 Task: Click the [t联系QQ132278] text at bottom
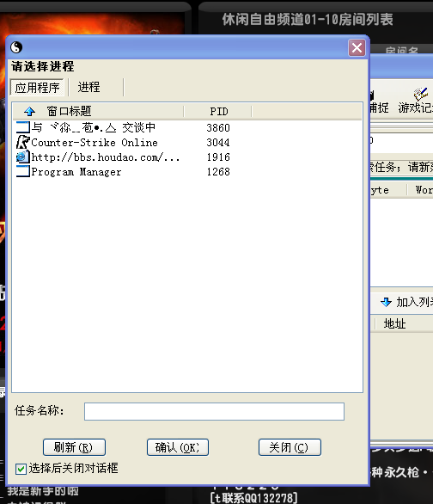(253, 498)
